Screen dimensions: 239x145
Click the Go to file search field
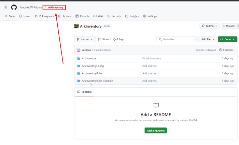[177, 39]
